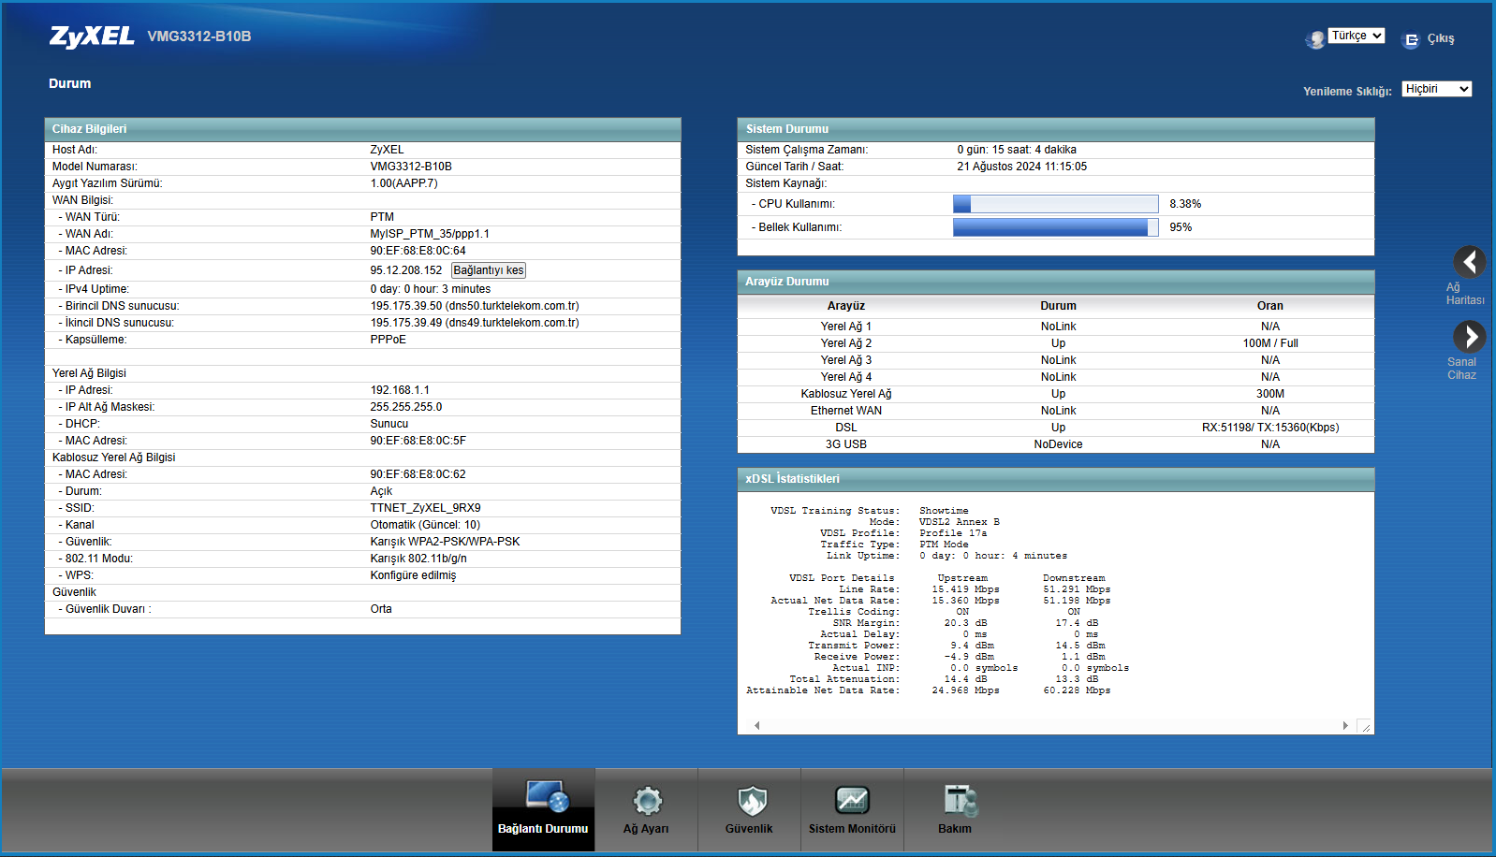Open the Sistem Monitörü chart icon
The image size is (1496, 857).
tap(852, 801)
